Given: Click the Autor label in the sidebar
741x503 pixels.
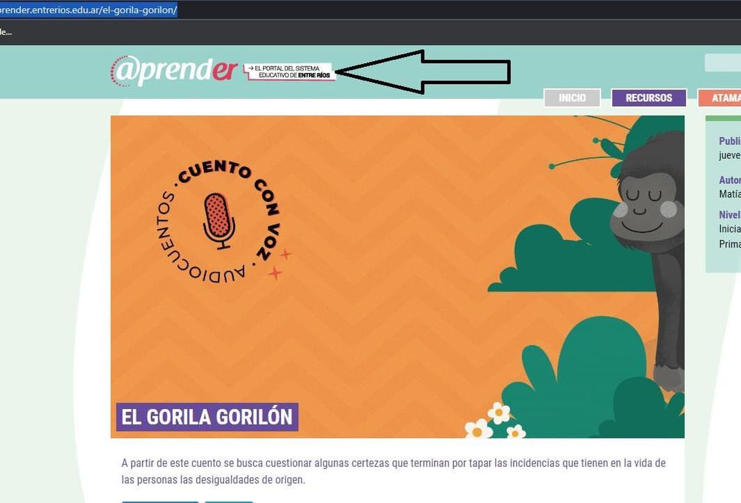Looking at the screenshot, I should pyautogui.click(x=730, y=180).
